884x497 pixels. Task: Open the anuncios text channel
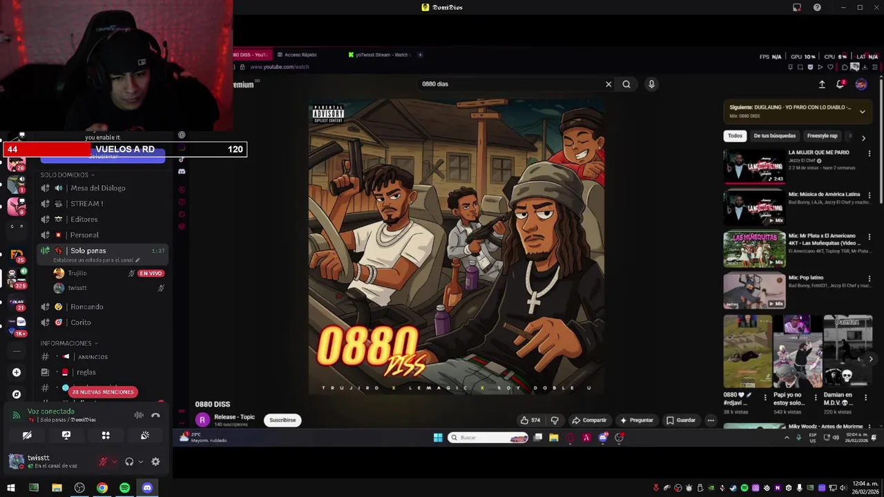point(102,357)
